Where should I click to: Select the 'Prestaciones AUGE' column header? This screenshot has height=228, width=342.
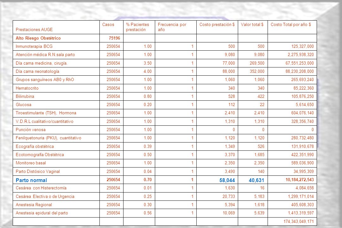click(x=34, y=29)
